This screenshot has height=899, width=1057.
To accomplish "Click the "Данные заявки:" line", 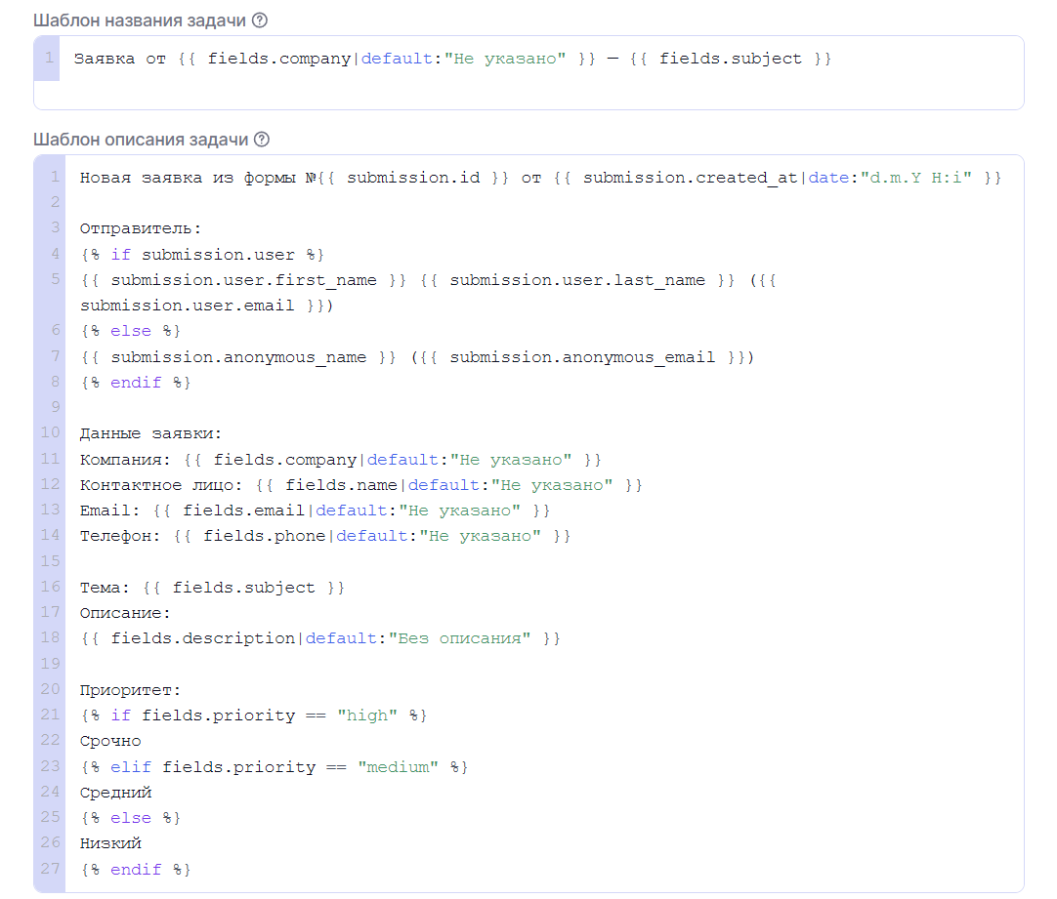I will point(151,433).
